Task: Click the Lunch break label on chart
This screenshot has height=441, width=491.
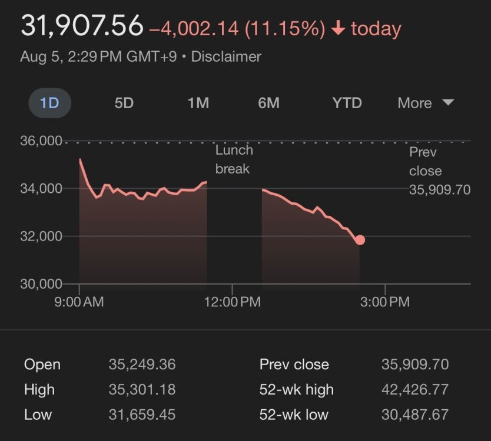Action: click(233, 159)
